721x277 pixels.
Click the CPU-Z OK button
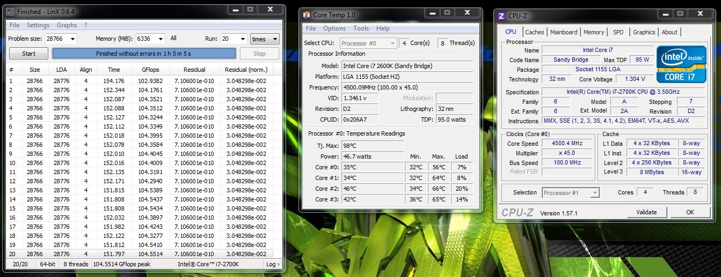click(x=690, y=212)
